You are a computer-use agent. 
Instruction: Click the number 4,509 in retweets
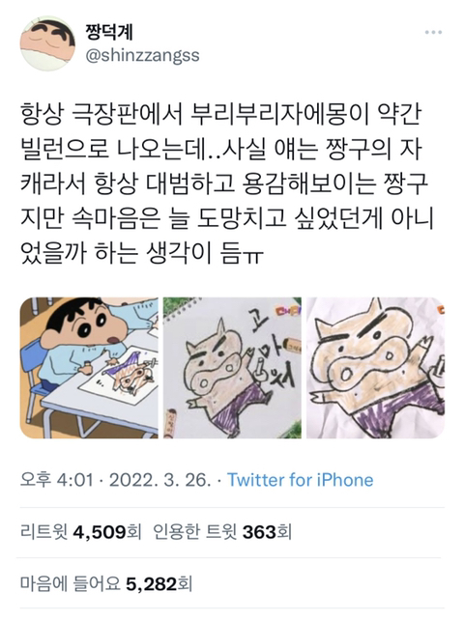pyautogui.click(x=100, y=532)
